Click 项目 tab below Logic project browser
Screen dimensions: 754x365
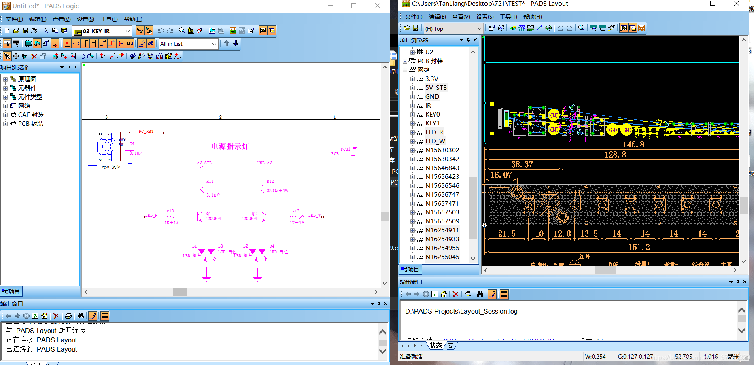click(x=11, y=291)
